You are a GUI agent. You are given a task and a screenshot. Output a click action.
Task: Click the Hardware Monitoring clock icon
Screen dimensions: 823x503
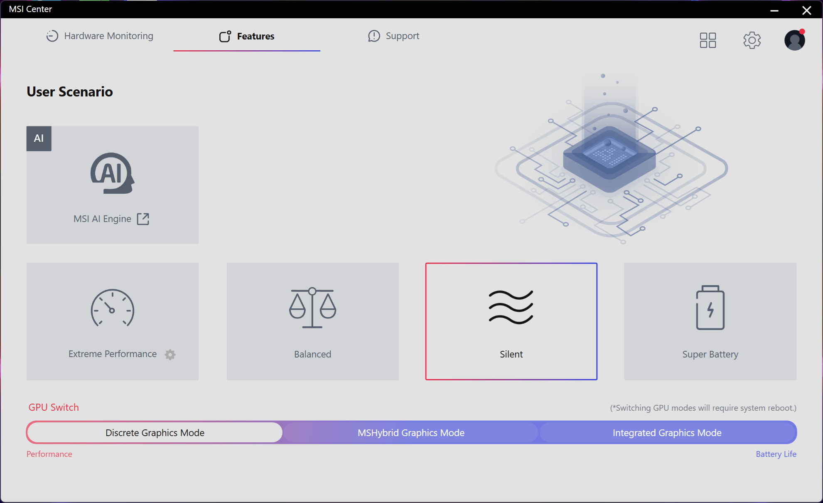(52, 36)
